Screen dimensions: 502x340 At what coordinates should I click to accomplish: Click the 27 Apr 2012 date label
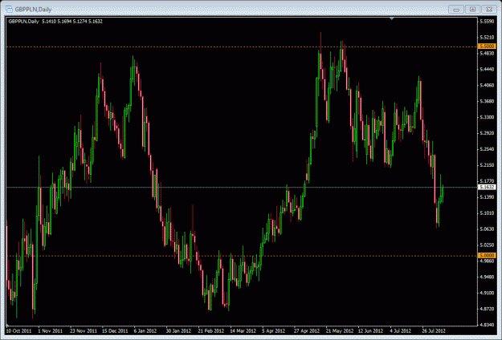click(307, 330)
